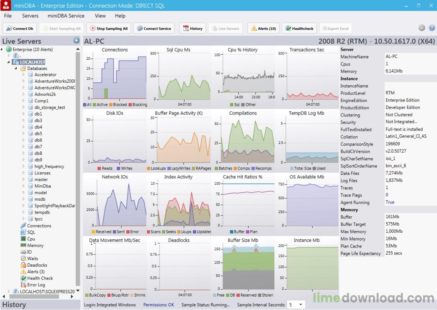Open the Servers menu
The image size is (437, 310).
point(30,16)
